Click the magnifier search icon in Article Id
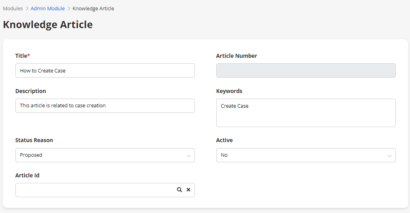Image resolution: width=410 pixels, height=213 pixels. tap(179, 190)
